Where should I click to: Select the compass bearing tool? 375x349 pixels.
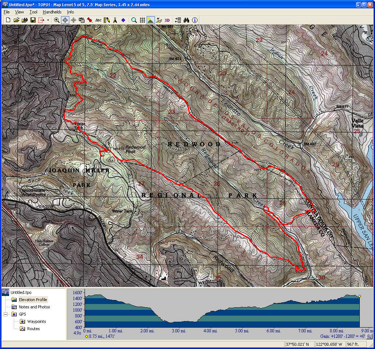pyautogui.click(x=115, y=20)
